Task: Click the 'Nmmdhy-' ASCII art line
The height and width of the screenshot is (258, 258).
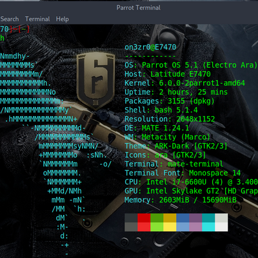Action: [15, 56]
